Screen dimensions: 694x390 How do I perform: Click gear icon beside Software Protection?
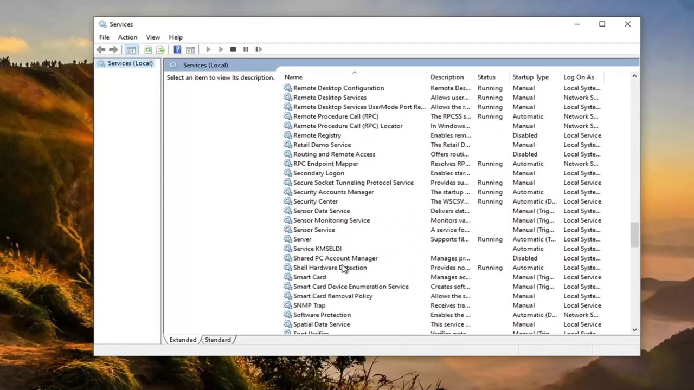287,315
